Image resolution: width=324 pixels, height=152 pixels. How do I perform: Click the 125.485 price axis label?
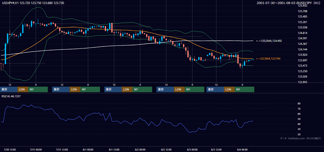click(x=302, y=16)
